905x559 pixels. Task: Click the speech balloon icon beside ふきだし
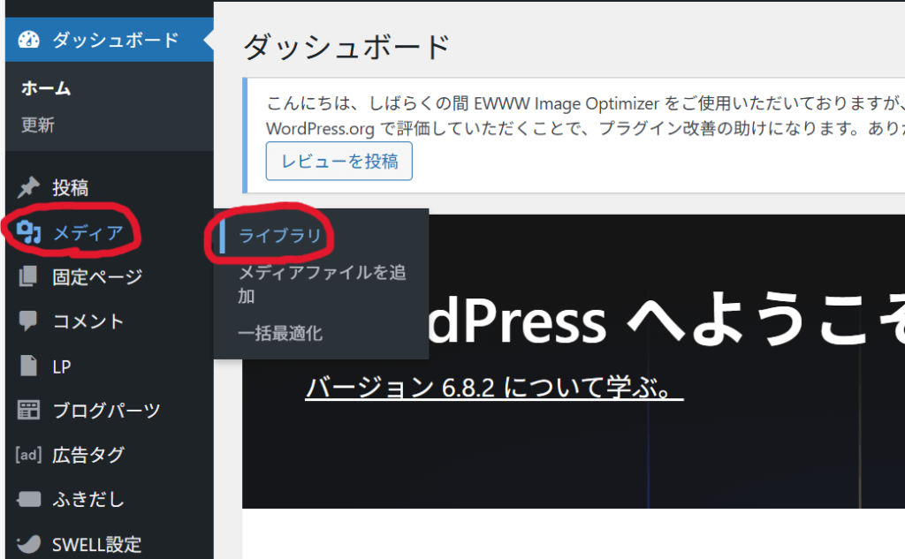pyautogui.click(x=29, y=500)
